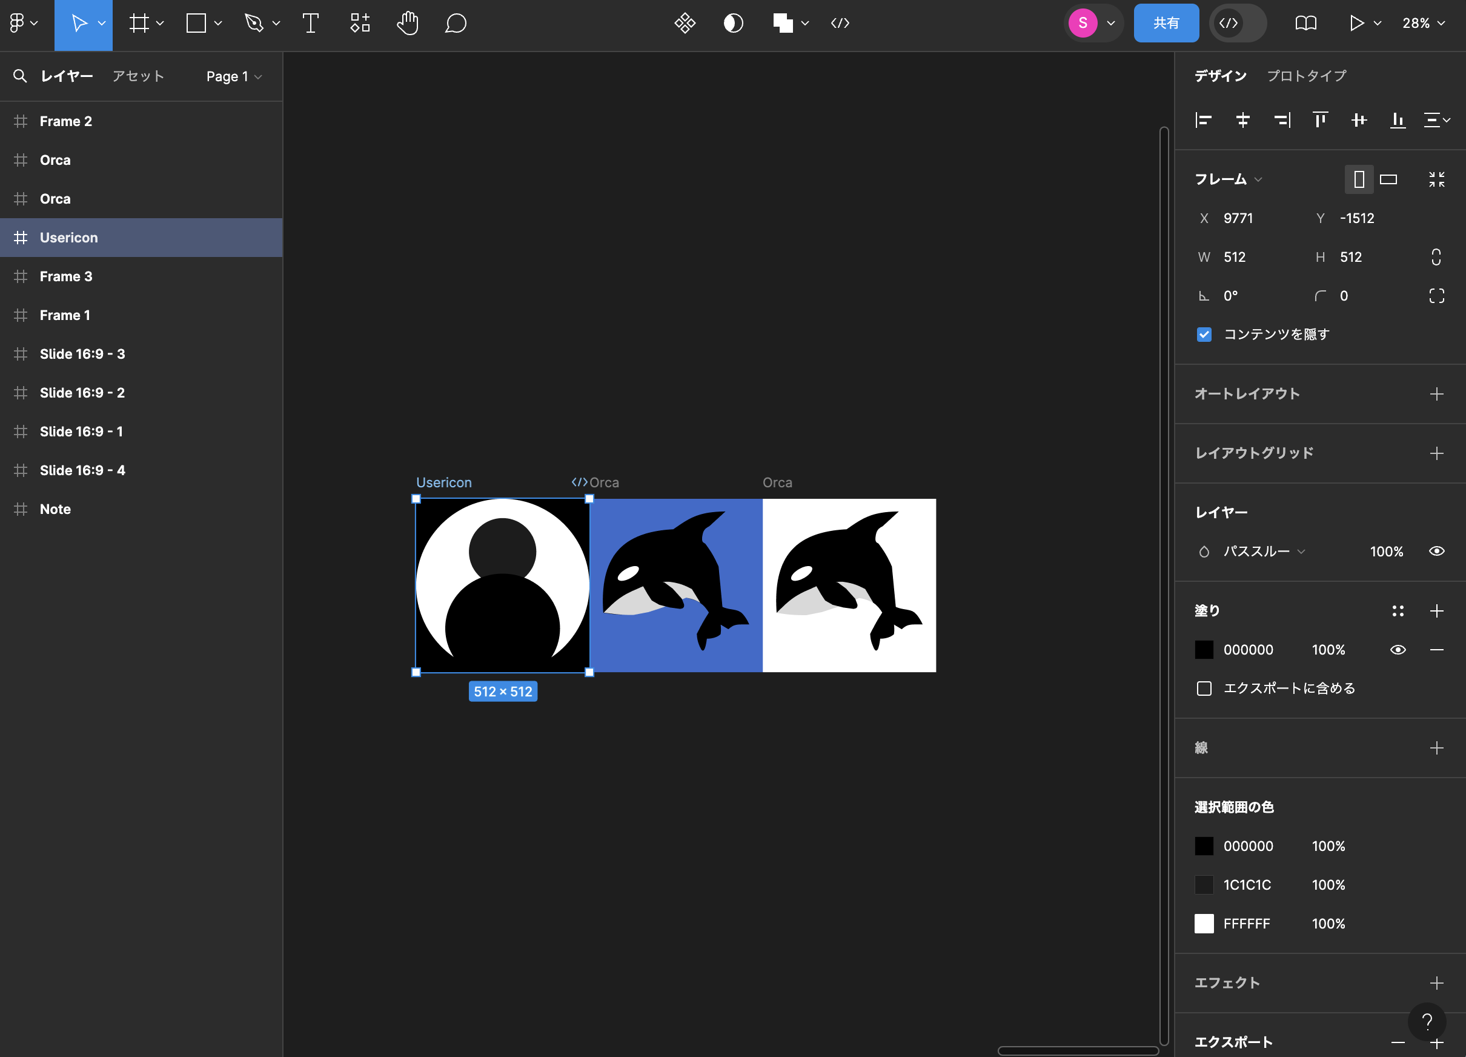This screenshot has width=1466, height=1057.
Task: Check エクスポートに含める checkbox
Action: [x=1204, y=689]
